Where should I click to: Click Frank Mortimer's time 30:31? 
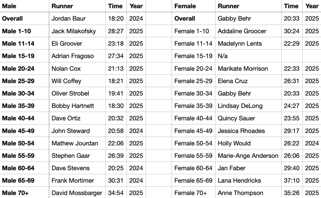115,181
